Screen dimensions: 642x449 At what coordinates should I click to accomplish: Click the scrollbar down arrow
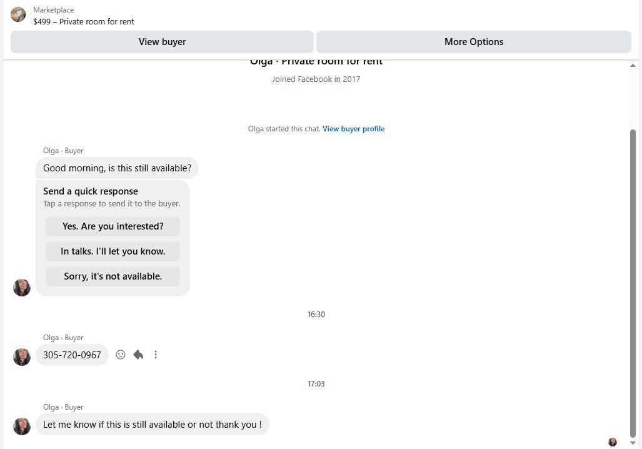point(633,443)
